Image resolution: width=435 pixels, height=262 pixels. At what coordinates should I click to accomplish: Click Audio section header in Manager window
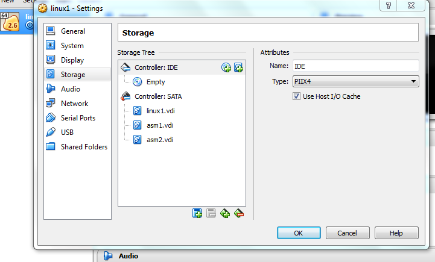tap(129, 256)
